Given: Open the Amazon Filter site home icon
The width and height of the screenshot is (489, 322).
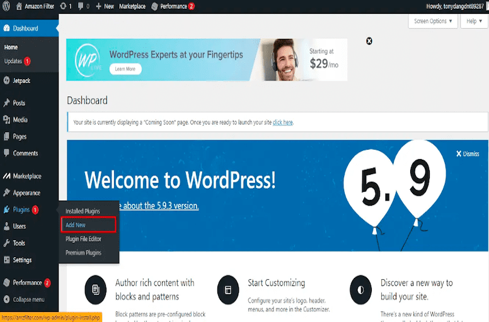Looking at the screenshot, I should pos(19,6).
